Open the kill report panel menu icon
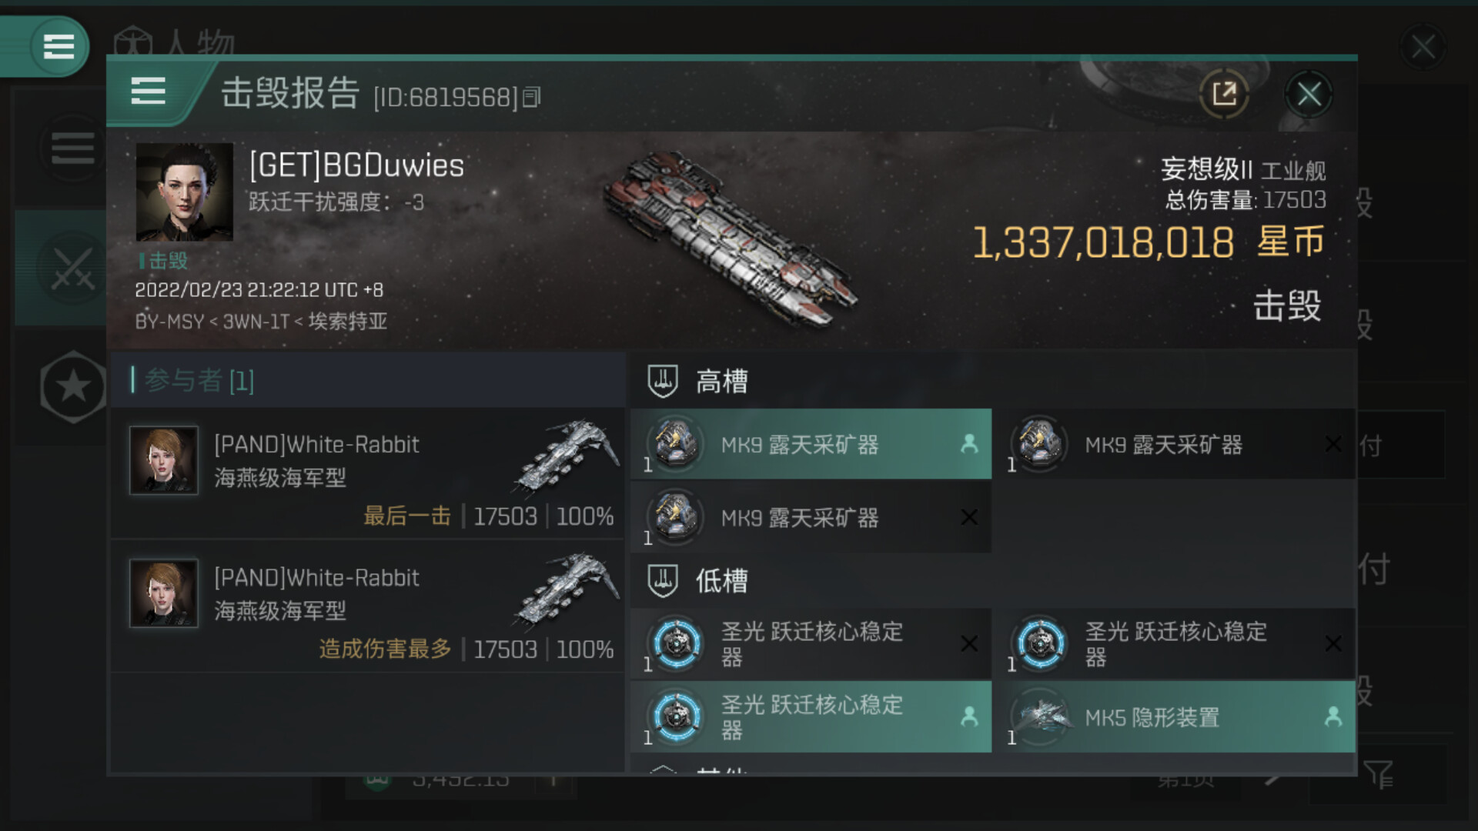Image resolution: width=1478 pixels, height=831 pixels. point(148,92)
